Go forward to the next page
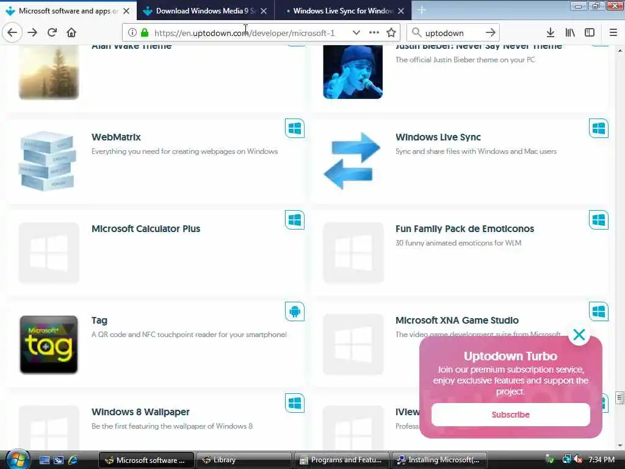Screen dimensions: 625x469 point(33,33)
